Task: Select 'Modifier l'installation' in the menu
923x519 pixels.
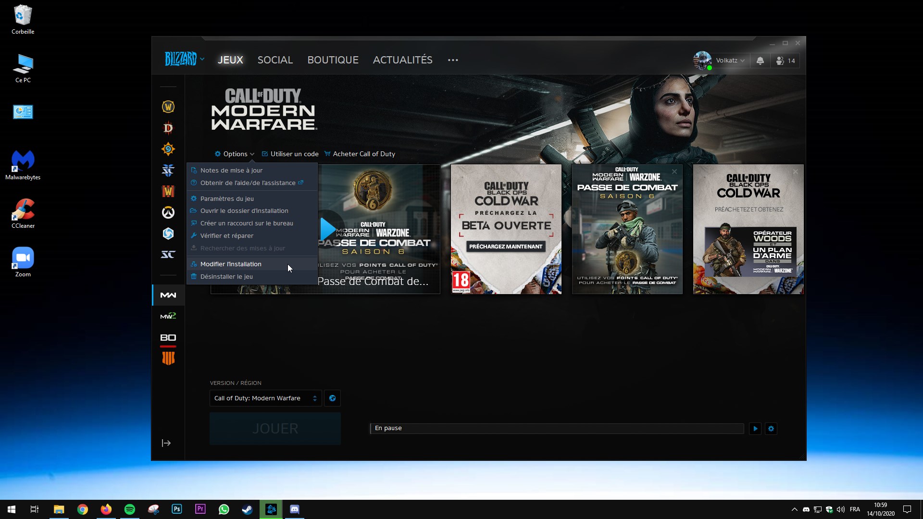Action: click(230, 264)
